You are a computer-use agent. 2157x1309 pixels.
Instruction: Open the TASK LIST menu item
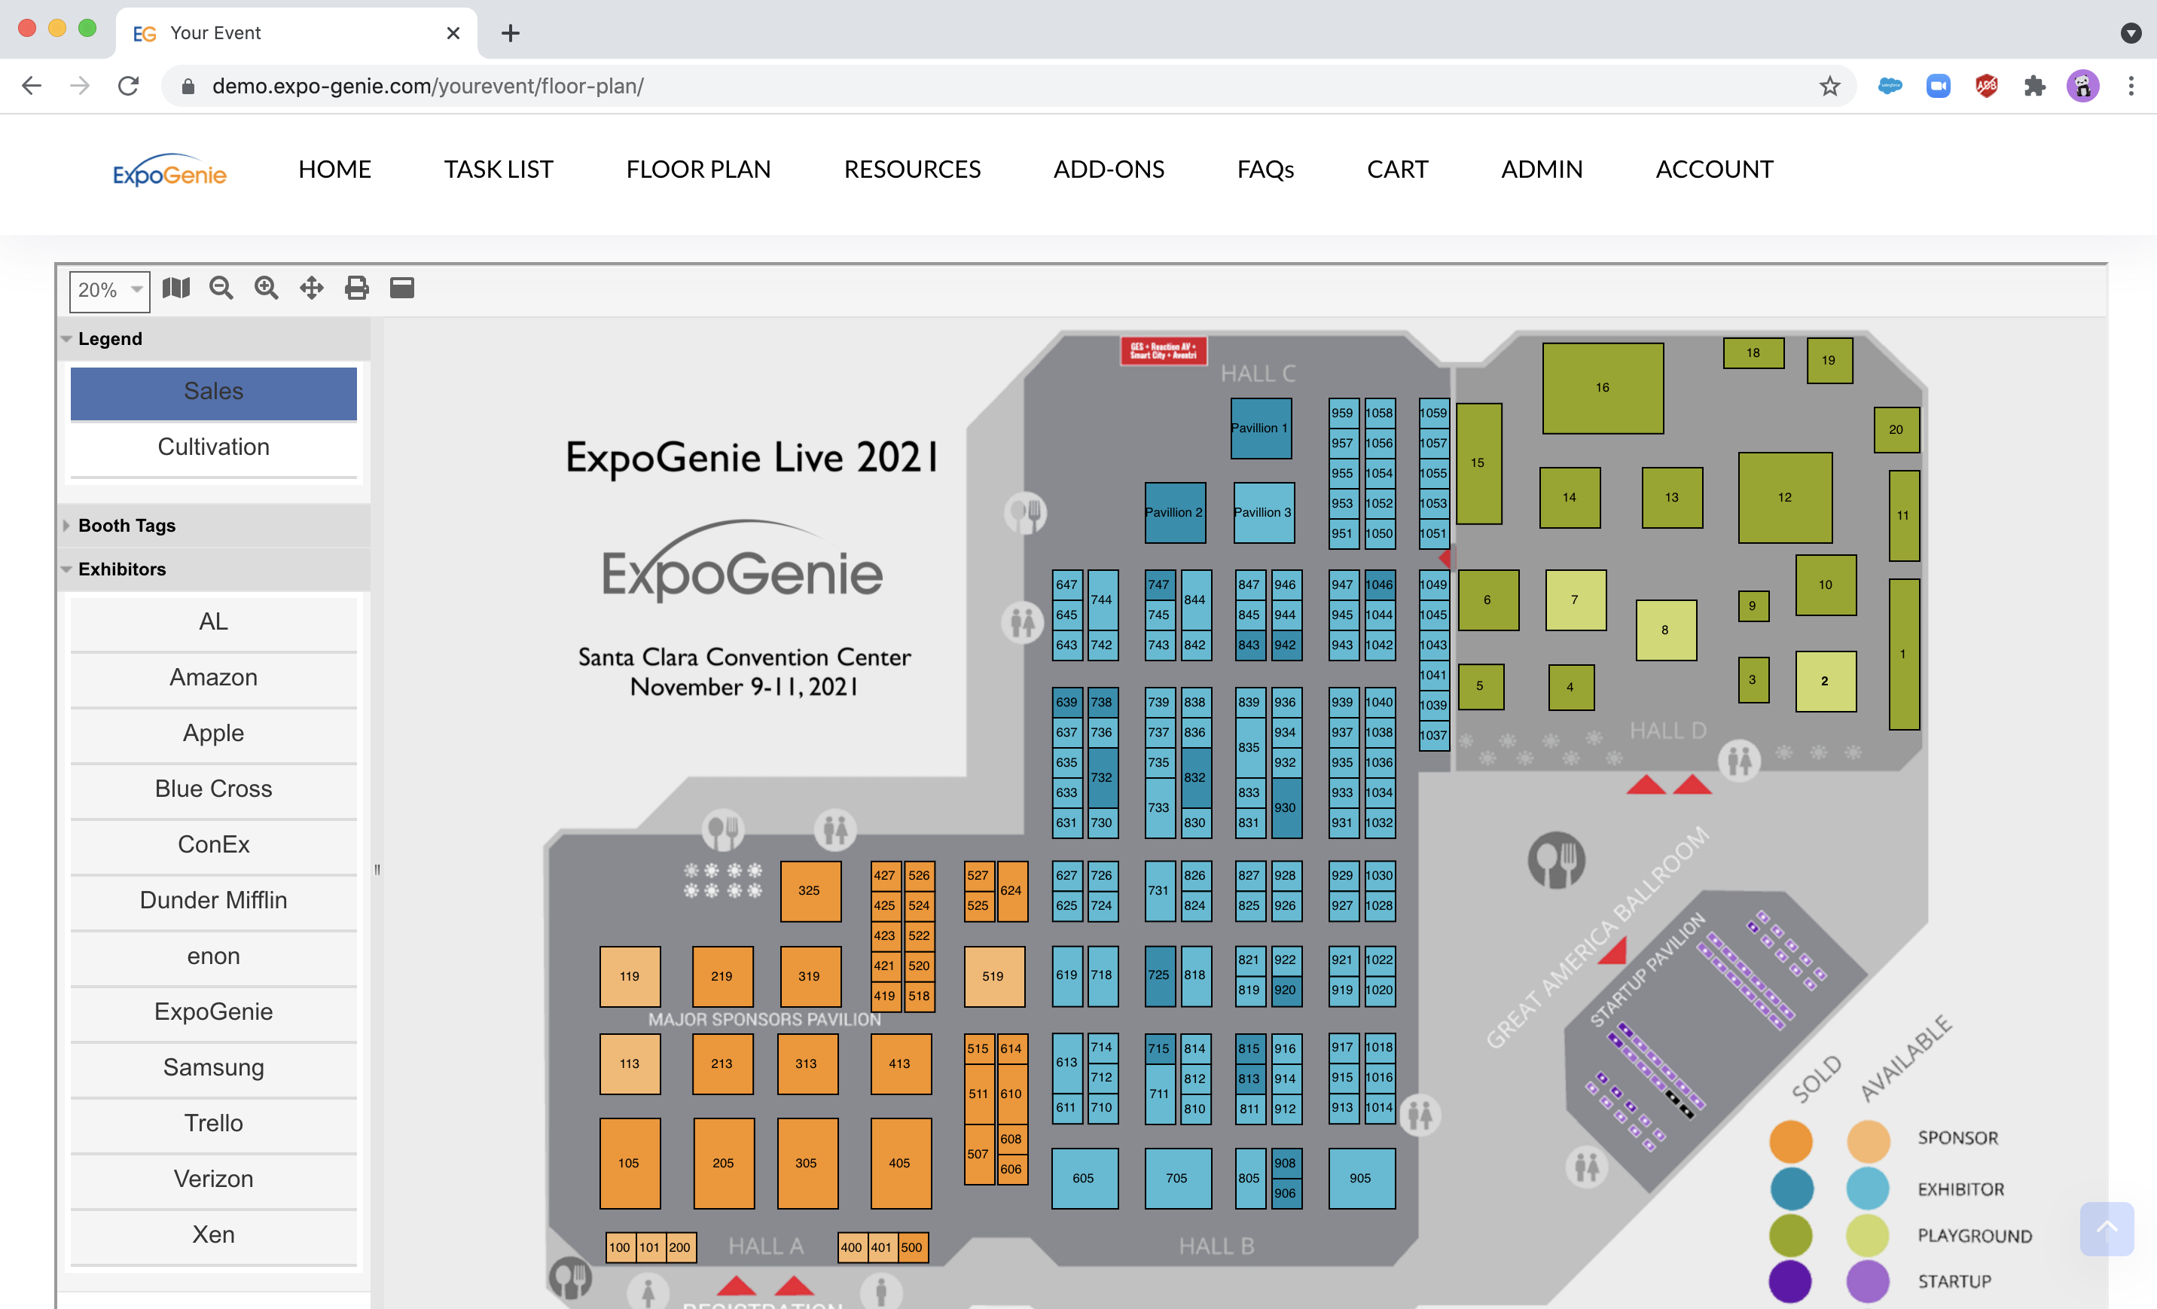point(498,169)
